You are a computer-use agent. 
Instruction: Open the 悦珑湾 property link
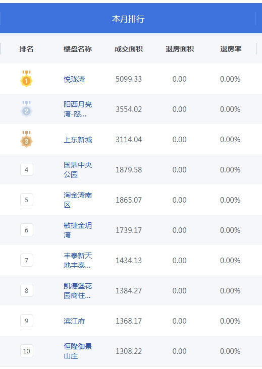(74, 79)
